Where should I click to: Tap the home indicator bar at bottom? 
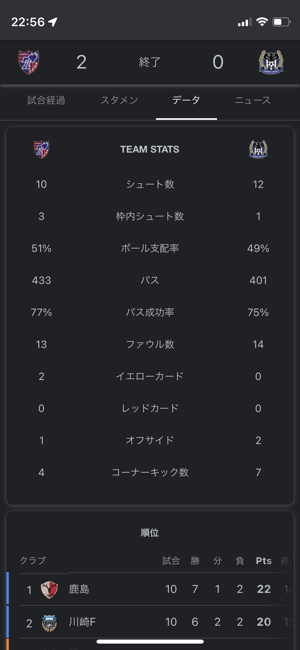[150, 641]
